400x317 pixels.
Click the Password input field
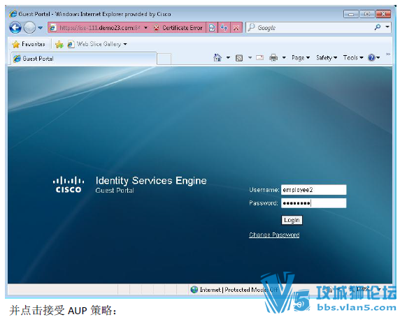point(313,203)
